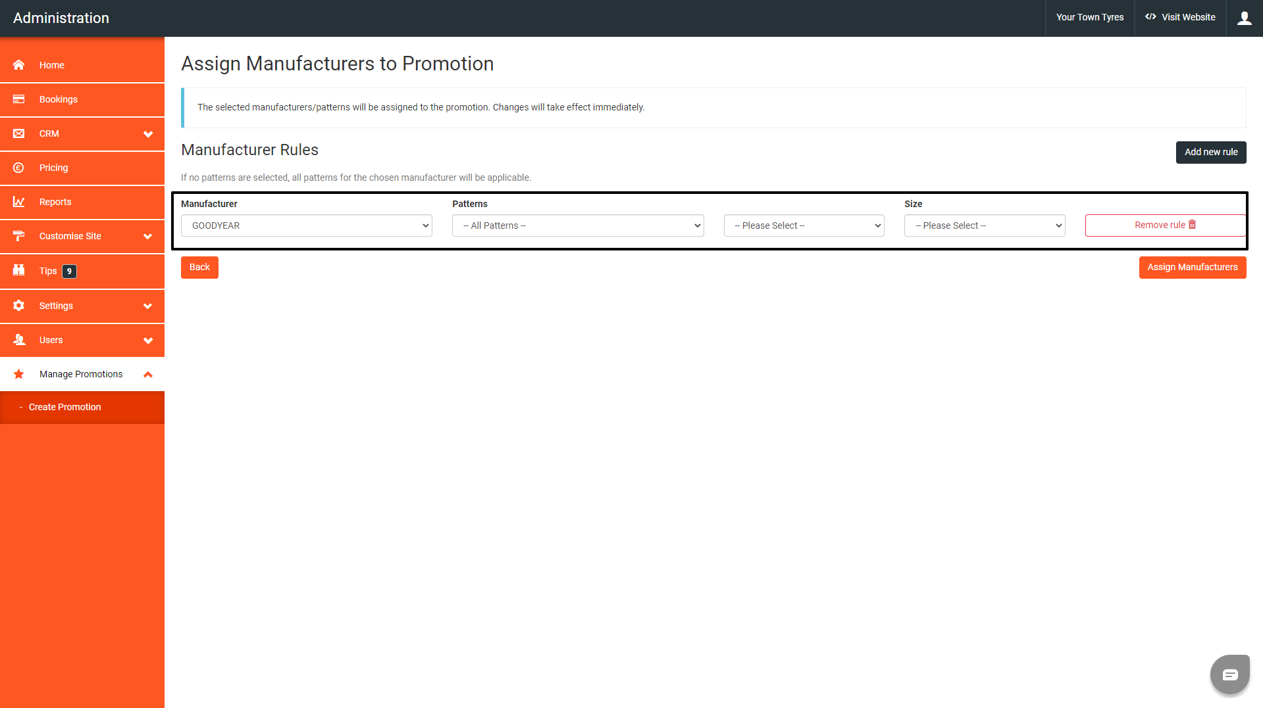Open the Manufacturer dropdown showing GOODYEAR
Screen dimensions: 1263x708
(x=307, y=225)
